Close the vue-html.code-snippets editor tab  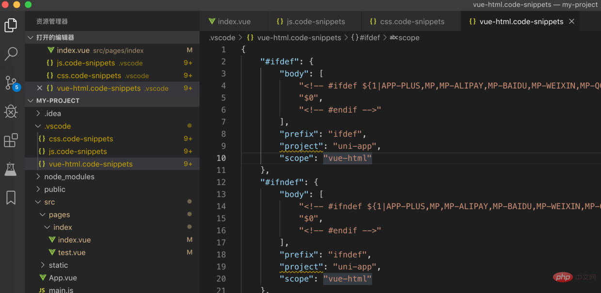571,21
